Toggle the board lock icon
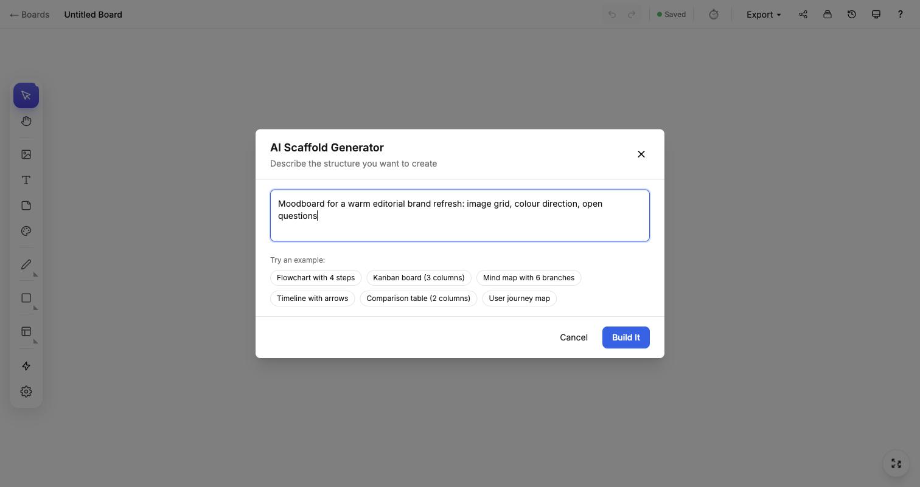The width and height of the screenshot is (920, 487). [828, 15]
